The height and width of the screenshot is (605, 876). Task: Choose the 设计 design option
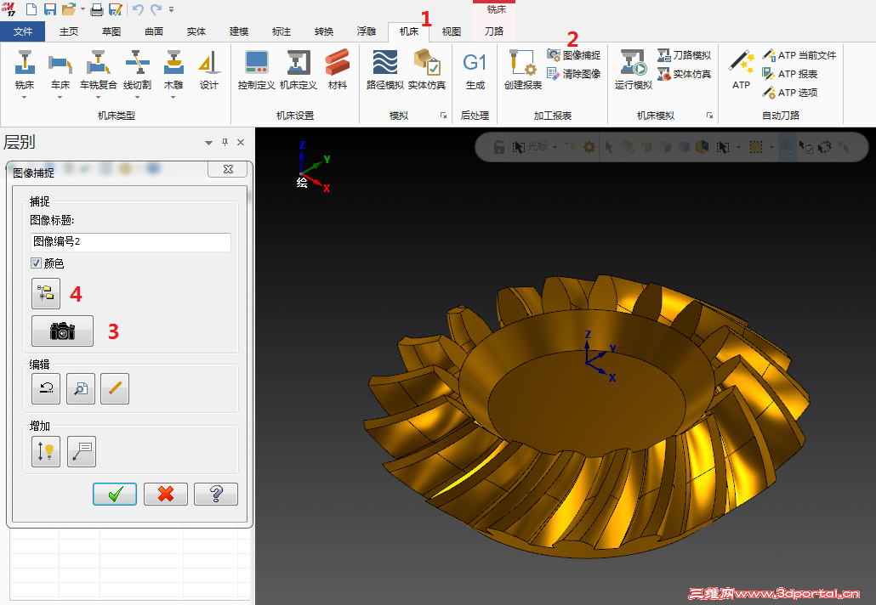pos(208,70)
